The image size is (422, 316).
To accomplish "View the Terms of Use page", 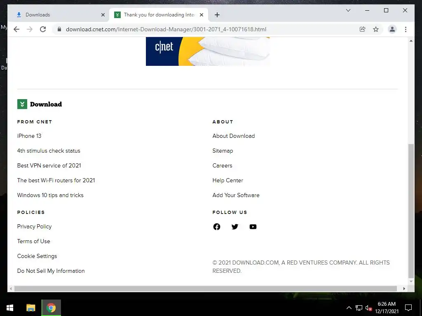I will coord(34,241).
